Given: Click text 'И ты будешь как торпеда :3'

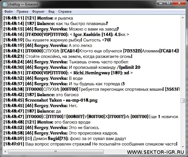Looking at the screenshot, I should (x=97, y=84).
